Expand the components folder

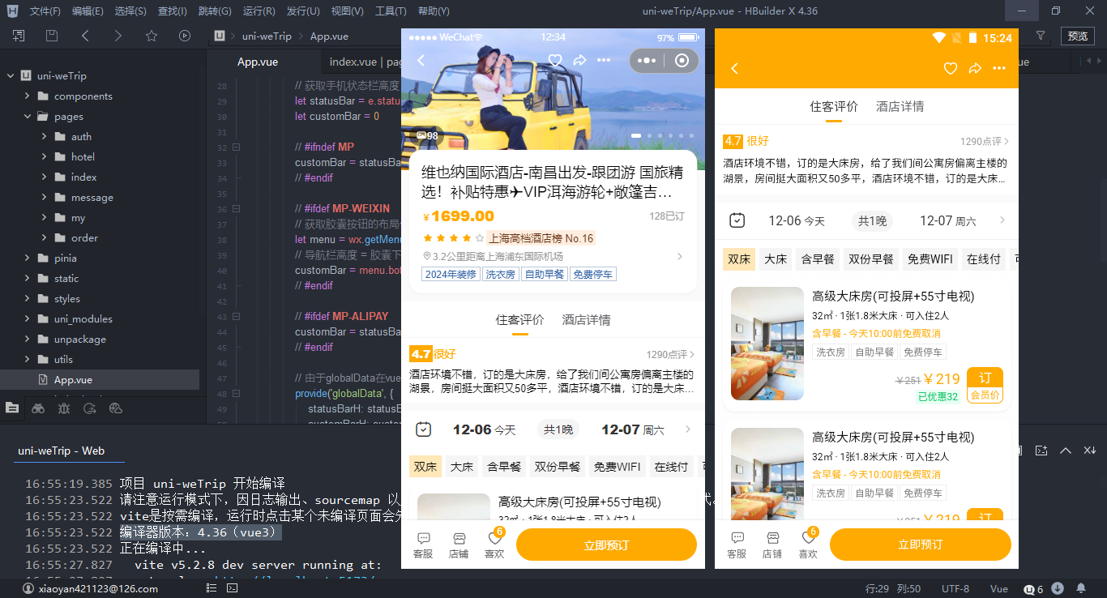28,96
